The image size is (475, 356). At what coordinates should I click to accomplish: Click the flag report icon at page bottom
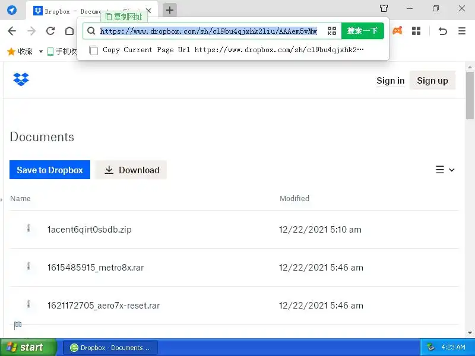click(18, 325)
